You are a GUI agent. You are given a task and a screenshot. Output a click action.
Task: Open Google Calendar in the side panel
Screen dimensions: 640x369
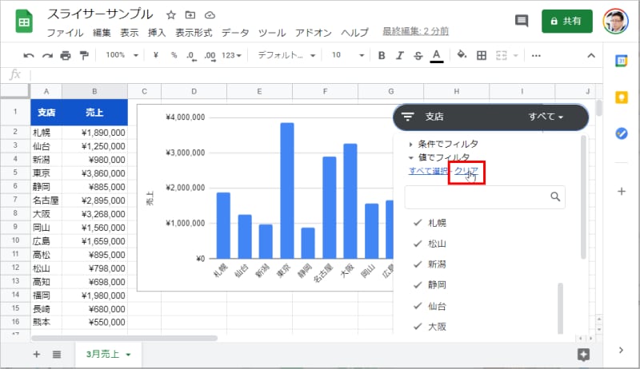(x=622, y=61)
